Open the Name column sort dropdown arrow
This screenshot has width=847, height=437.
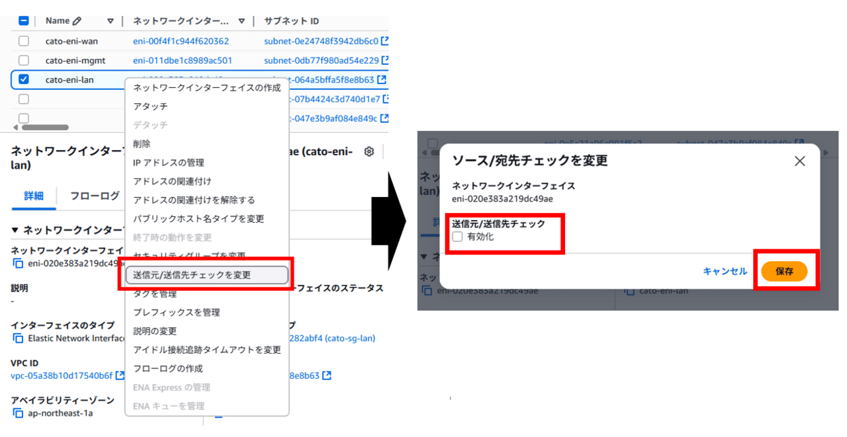pyautogui.click(x=111, y=21)
